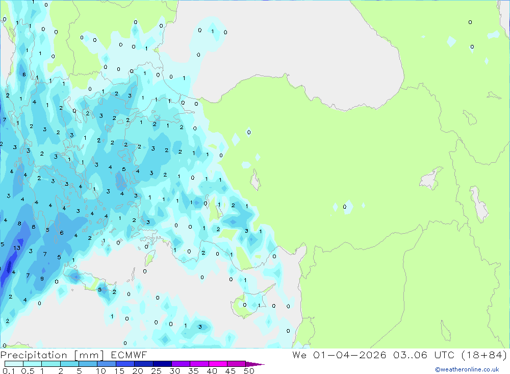The width and height of the screenshot is (510, 374).
Task: Choose the 20–25 mm legend color swatch
Action: tap(143, 364)
